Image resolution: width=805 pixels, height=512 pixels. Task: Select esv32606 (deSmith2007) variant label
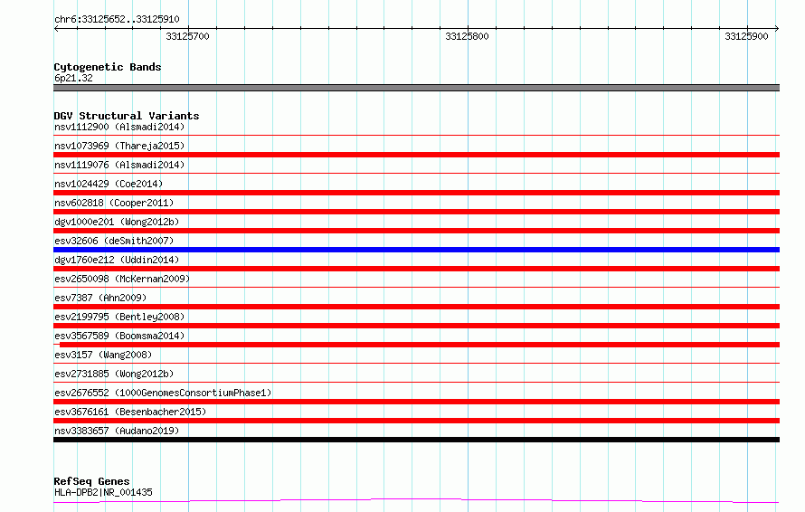(114, 241)
